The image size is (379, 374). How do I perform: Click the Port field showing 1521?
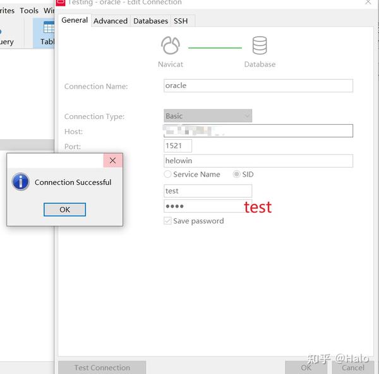coord(177,146)
